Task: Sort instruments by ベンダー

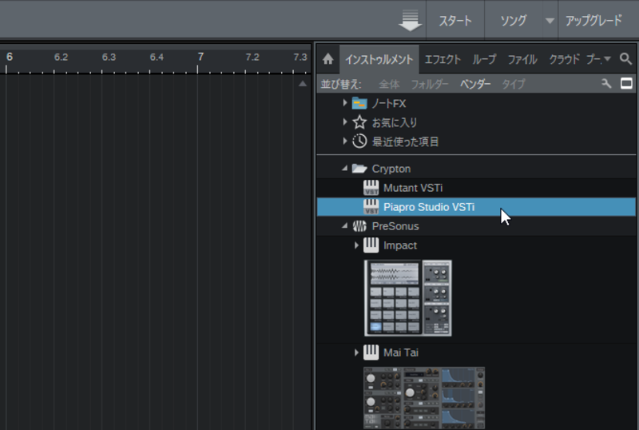Action: coord(475,85)
